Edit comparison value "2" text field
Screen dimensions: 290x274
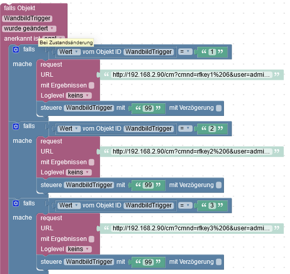coord(212,129)
